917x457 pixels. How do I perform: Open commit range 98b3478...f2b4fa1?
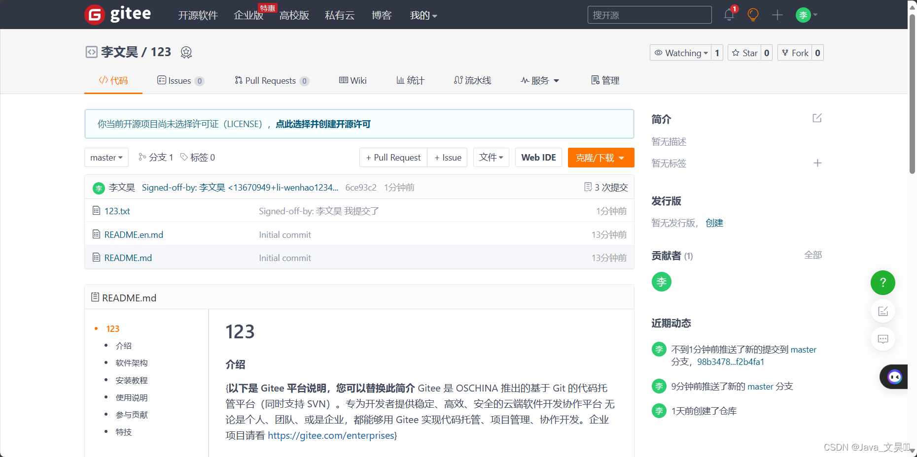731,361
